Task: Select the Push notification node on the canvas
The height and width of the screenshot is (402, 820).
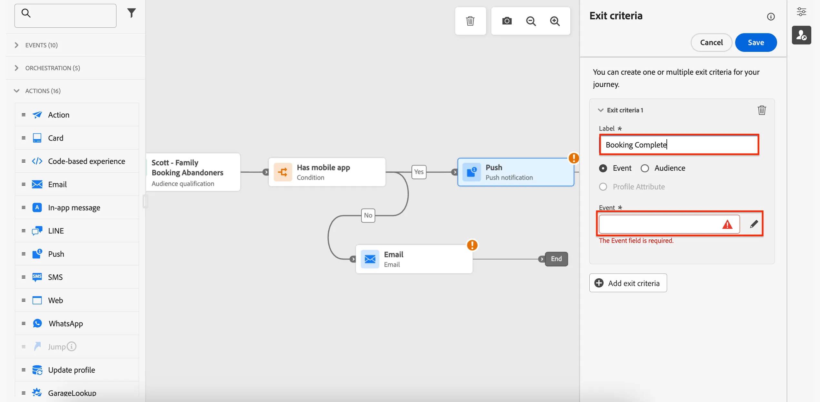Action: (515, 172)
